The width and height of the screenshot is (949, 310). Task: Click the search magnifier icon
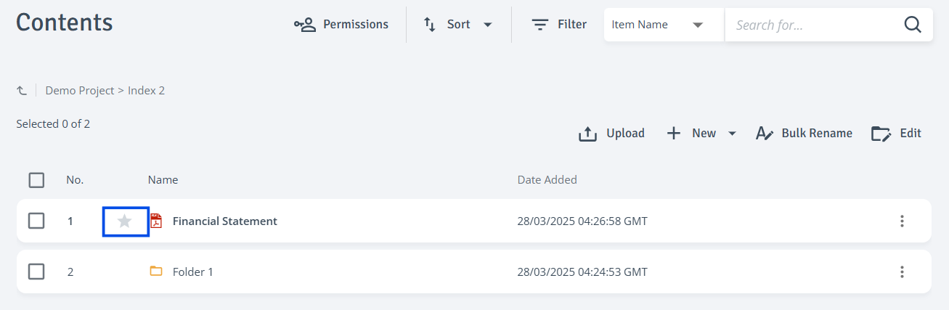[x=913, y=25]
